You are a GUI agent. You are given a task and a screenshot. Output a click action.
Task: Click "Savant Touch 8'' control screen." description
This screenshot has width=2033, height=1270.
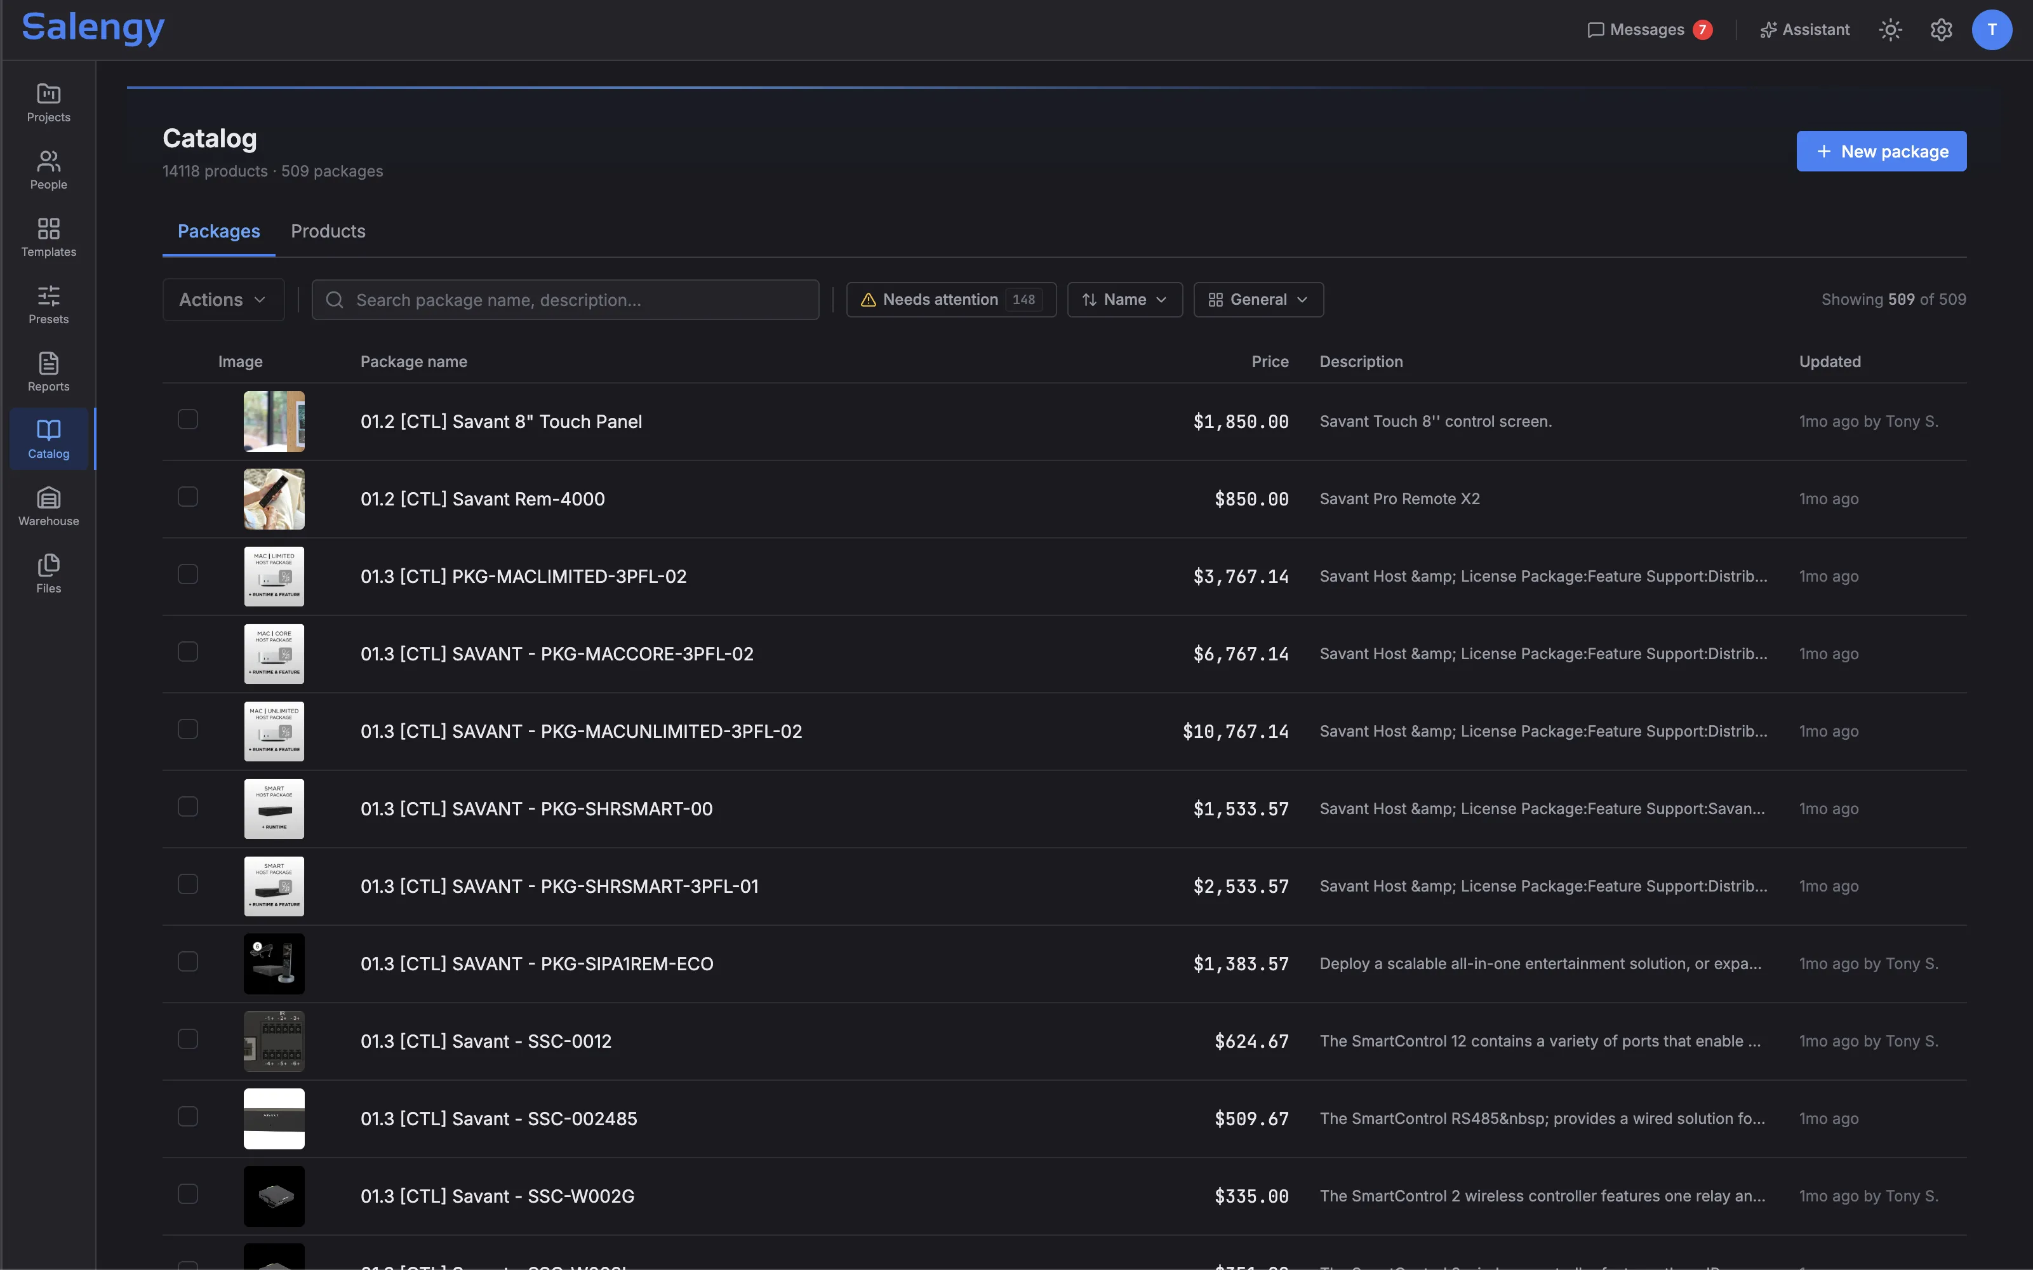(1435, 422)
